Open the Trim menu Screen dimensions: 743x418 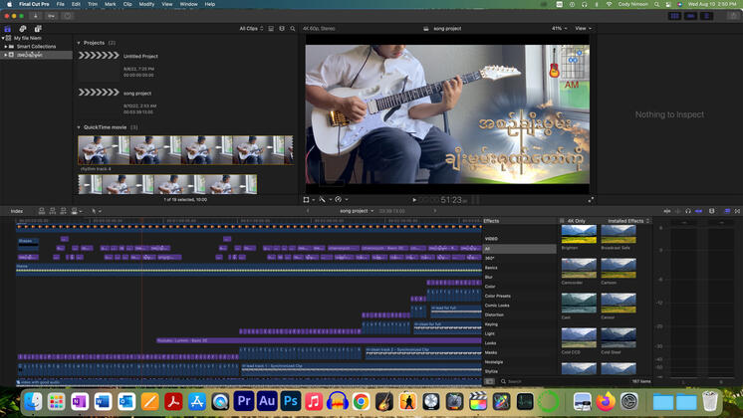[92, 4]
